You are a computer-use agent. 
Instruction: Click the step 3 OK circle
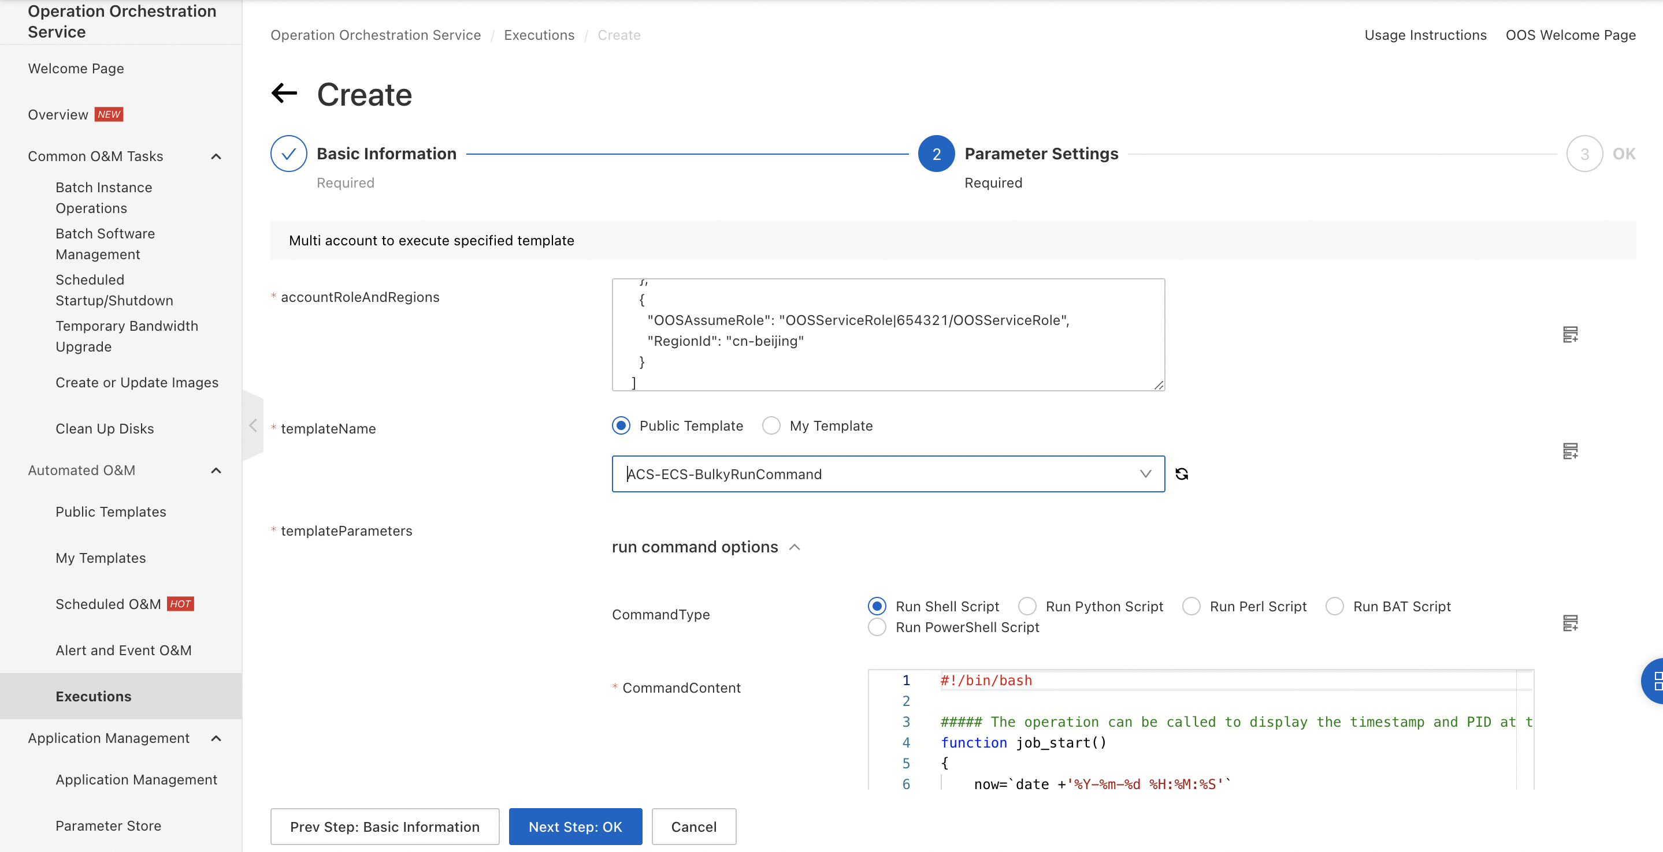[1584, 154]
